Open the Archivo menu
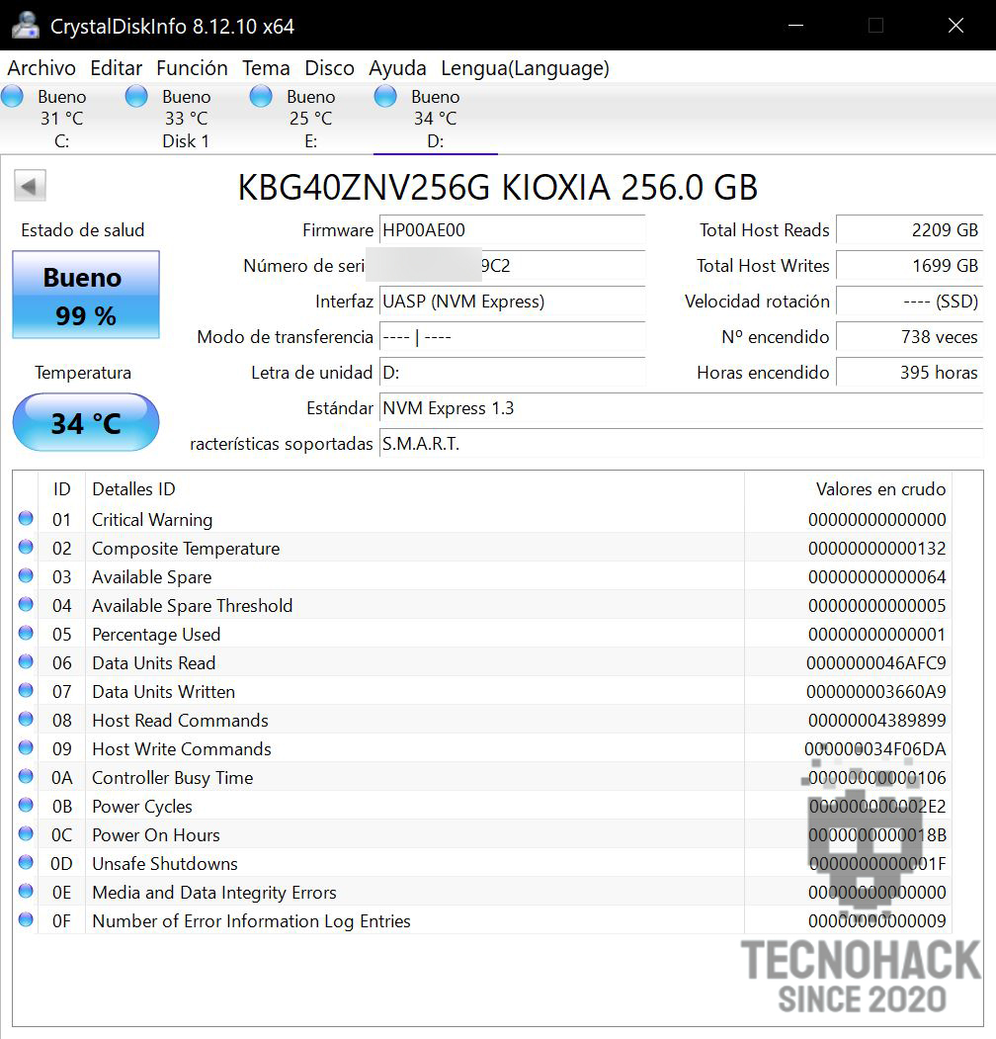 tap(41, 68)
